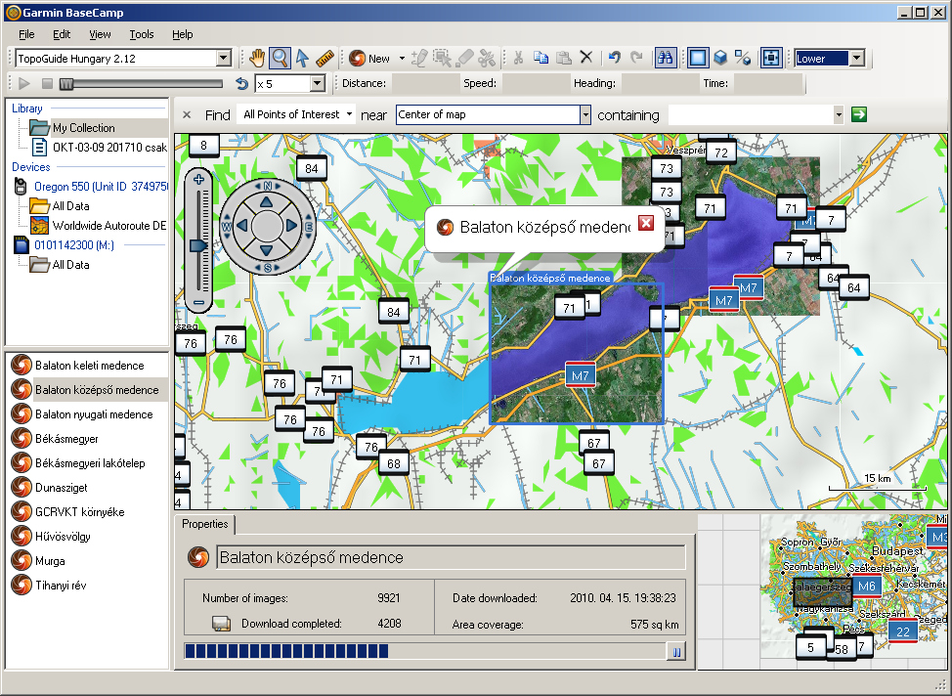The width and height of the screenshot is (952, 696).
Task: Click the Erase tool icon
Action: pos(464,59)
